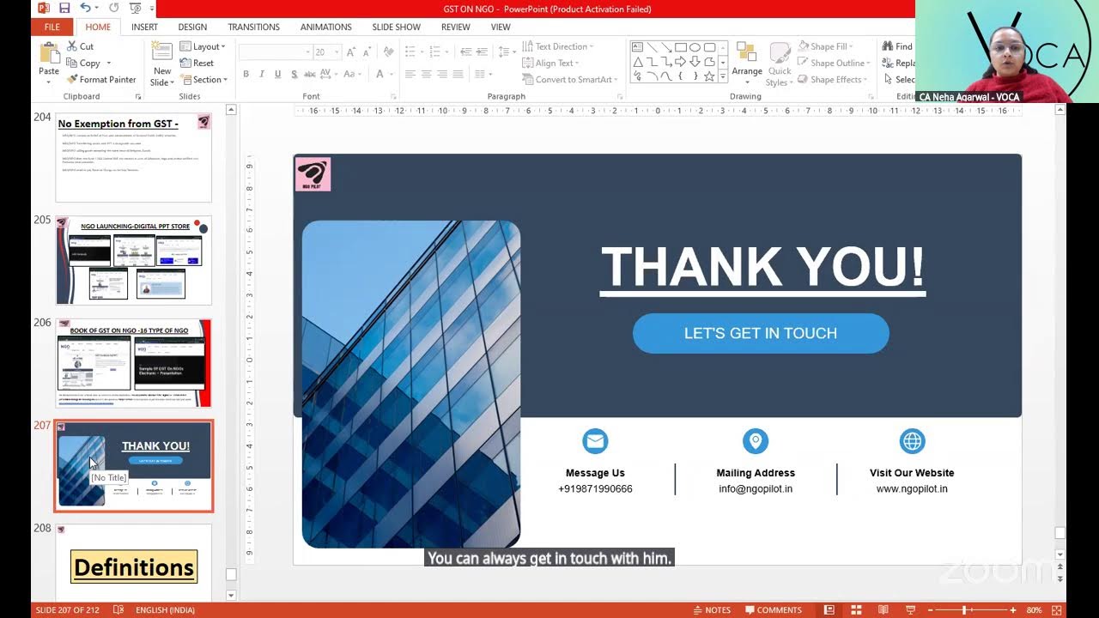Open the font size combo box

pos(326,52)
